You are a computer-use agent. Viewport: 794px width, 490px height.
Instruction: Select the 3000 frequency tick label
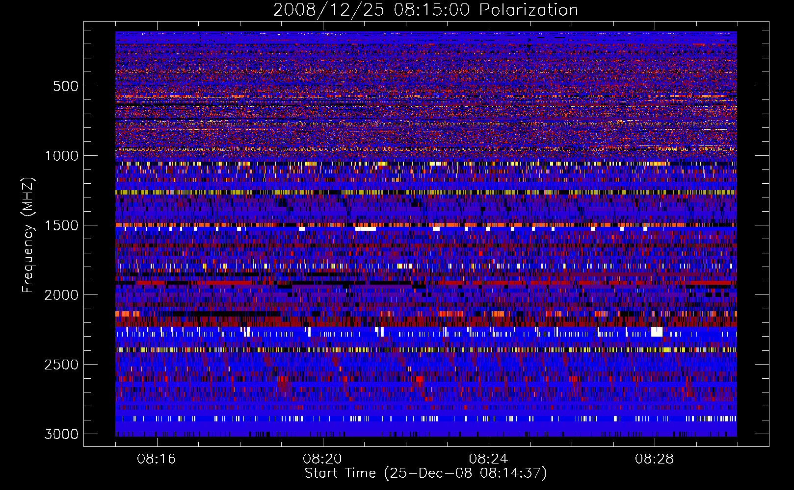[x=62, y=434]
